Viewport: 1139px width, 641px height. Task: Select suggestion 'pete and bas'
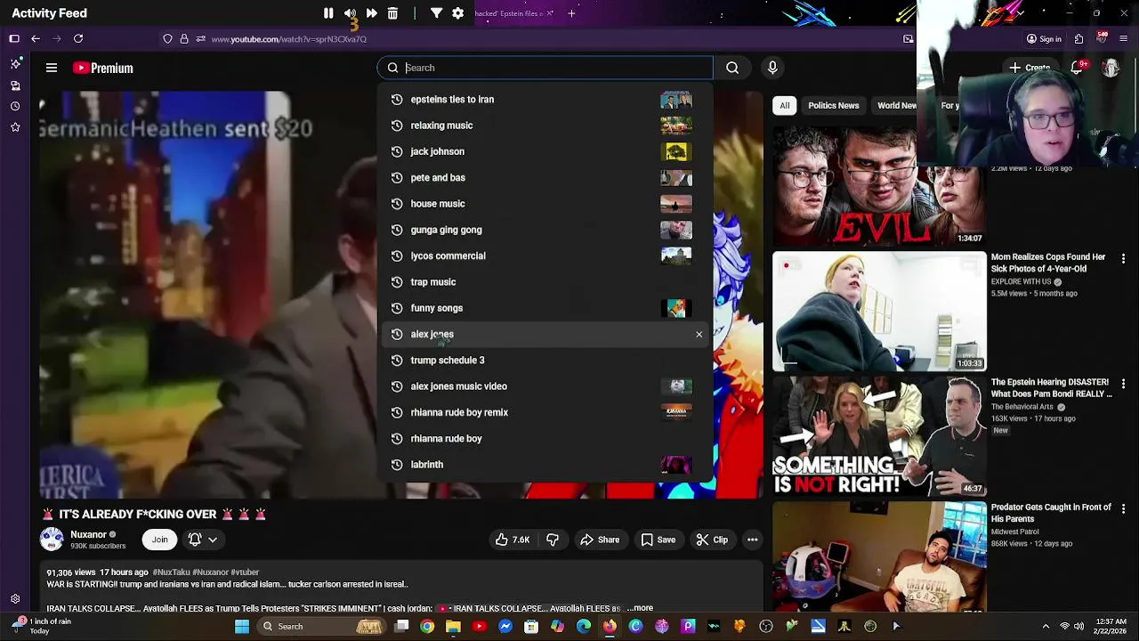(x=545, y=177)
